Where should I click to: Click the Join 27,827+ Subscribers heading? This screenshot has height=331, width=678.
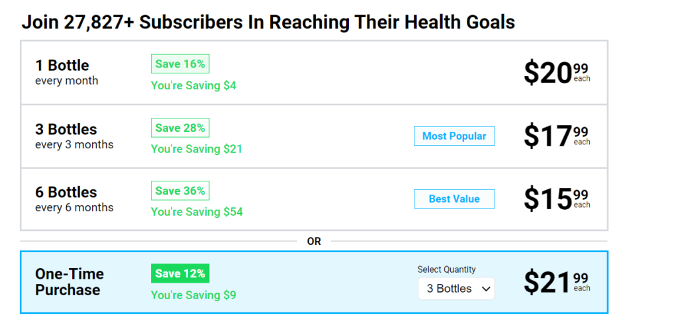click(268, 22)
